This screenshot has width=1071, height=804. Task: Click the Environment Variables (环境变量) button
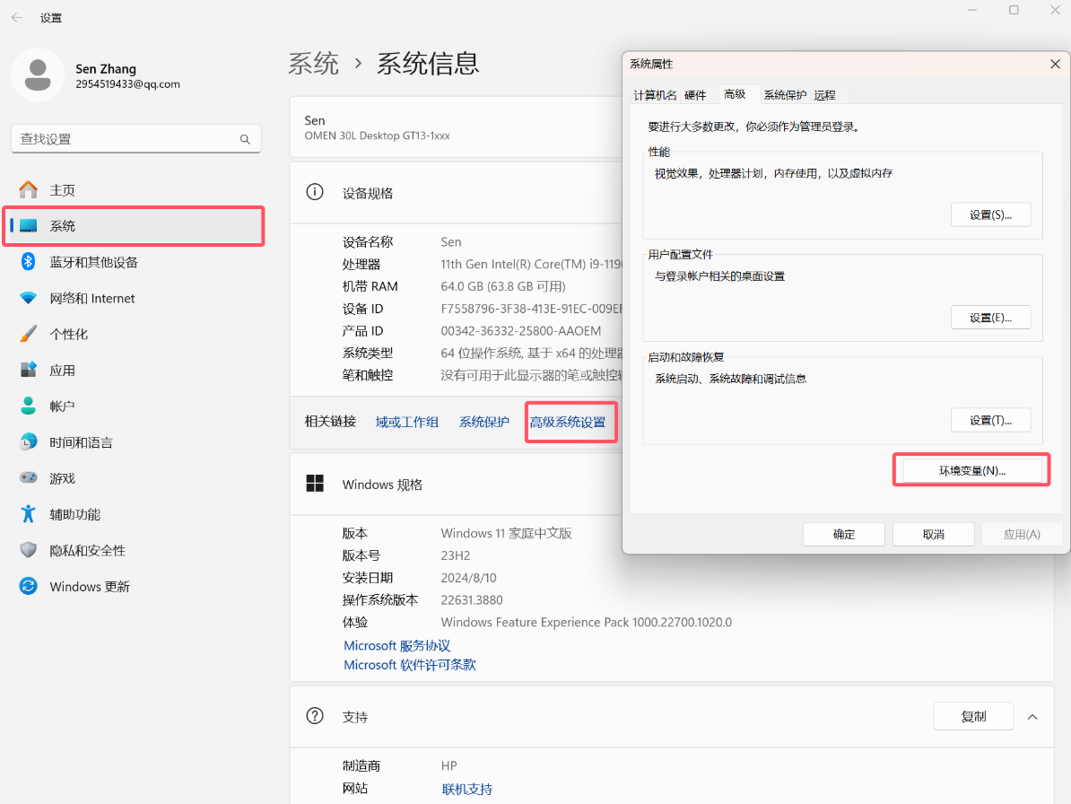971,470
